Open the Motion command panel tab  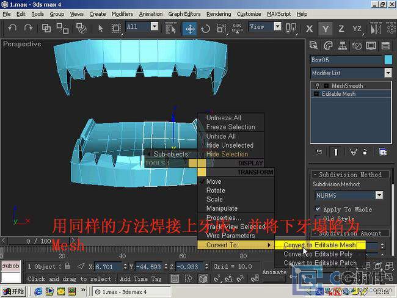(357, 46)
